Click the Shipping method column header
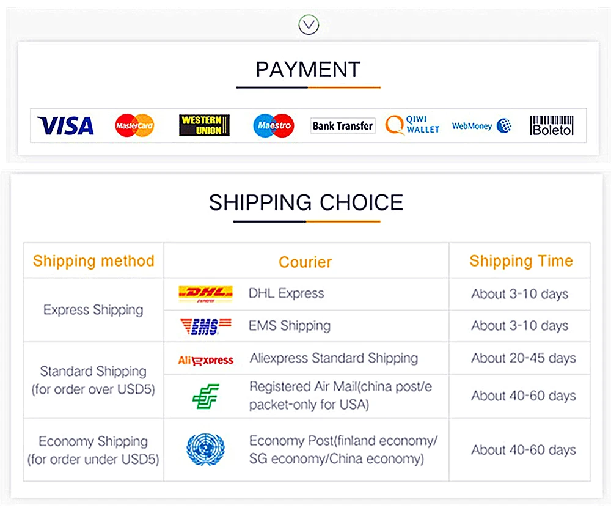 point(93,261)
